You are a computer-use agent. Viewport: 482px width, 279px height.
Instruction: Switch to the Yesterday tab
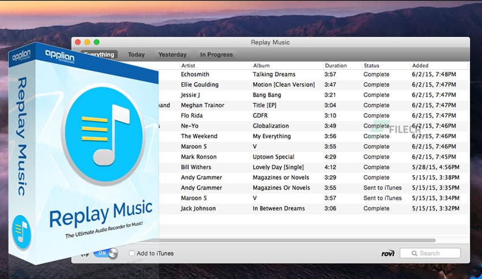pyautogui.click(x=172, y=55)
